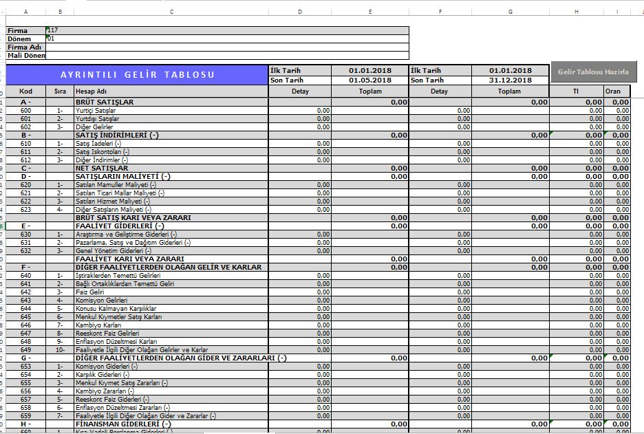Select column H header
The image size is (644, 434).
576,12
